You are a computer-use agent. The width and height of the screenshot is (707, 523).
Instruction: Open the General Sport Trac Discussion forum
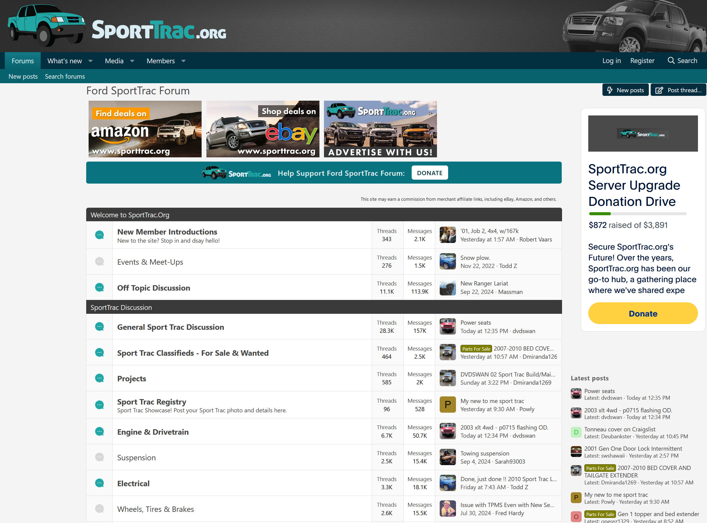(170, 327)
